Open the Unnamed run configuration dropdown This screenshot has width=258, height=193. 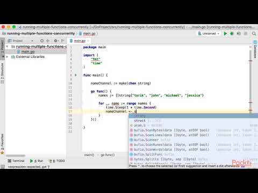(x=209, y=33)
